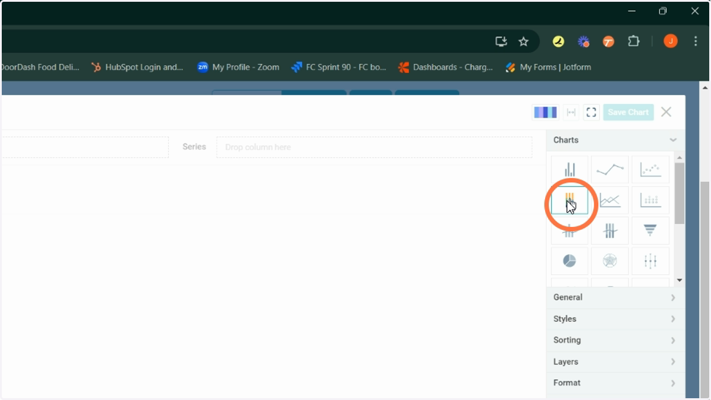
Task: Click the Save Chart button
Action: pos(628,112)
